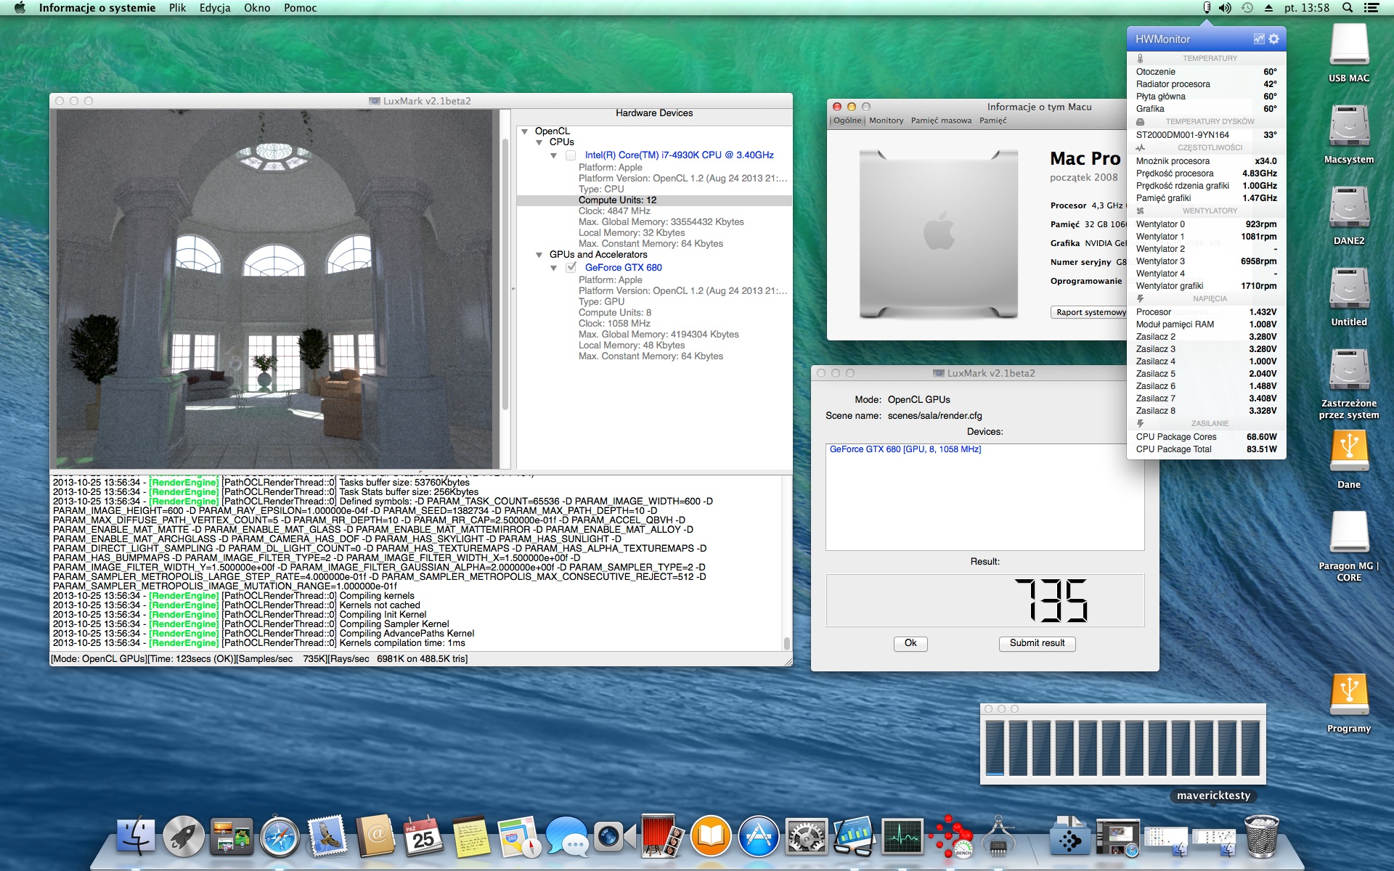Open the Plik menu
1394x871 pixels.
[x=177, y=8]
